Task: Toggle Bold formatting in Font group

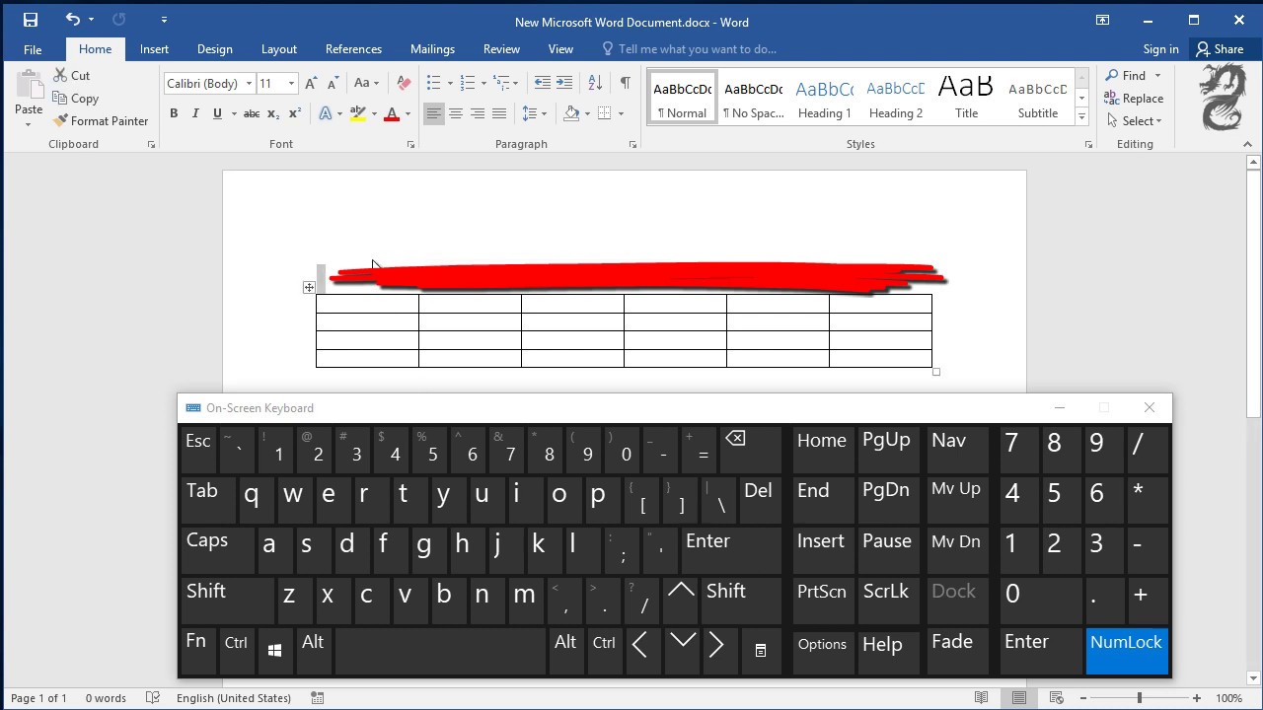Action: coord(174,113)
